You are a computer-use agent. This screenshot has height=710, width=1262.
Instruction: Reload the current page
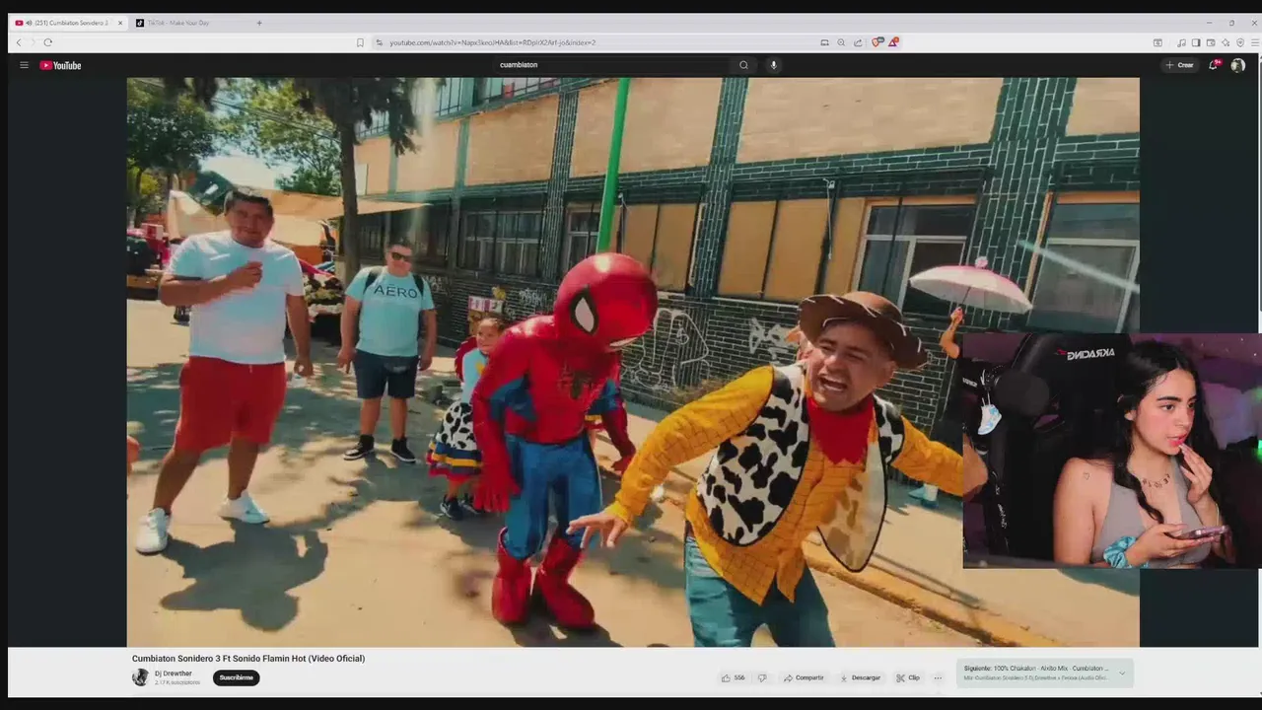coord(47,42)
